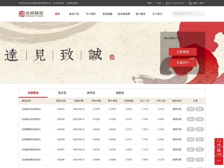Switch to the 指数型 tab

coord(120,93)
